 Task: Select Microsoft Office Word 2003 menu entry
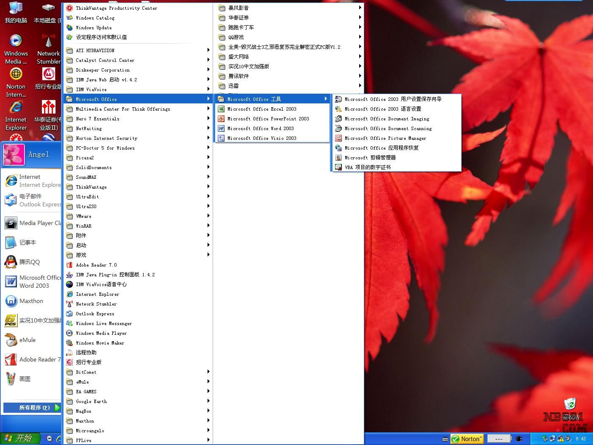click(260, 128)
